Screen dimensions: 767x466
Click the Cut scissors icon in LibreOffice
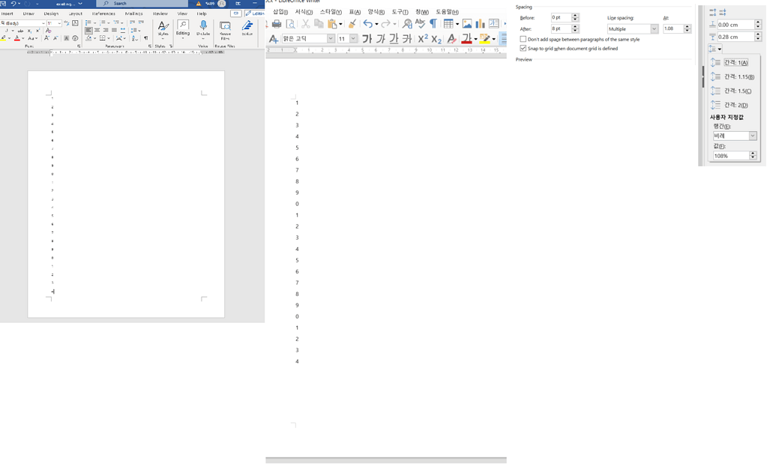[x=306, y=23]
